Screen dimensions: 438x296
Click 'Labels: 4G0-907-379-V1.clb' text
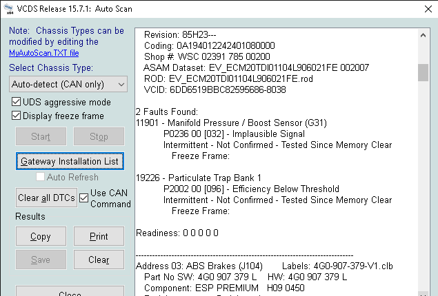click(337, 266)
